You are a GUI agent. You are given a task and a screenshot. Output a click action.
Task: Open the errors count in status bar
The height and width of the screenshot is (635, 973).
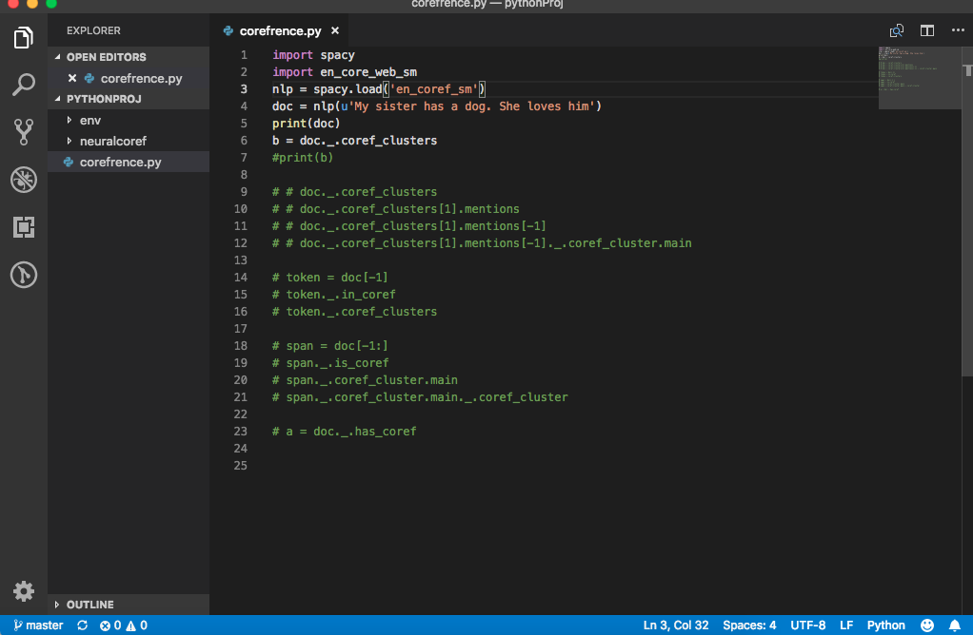[110, 625]
